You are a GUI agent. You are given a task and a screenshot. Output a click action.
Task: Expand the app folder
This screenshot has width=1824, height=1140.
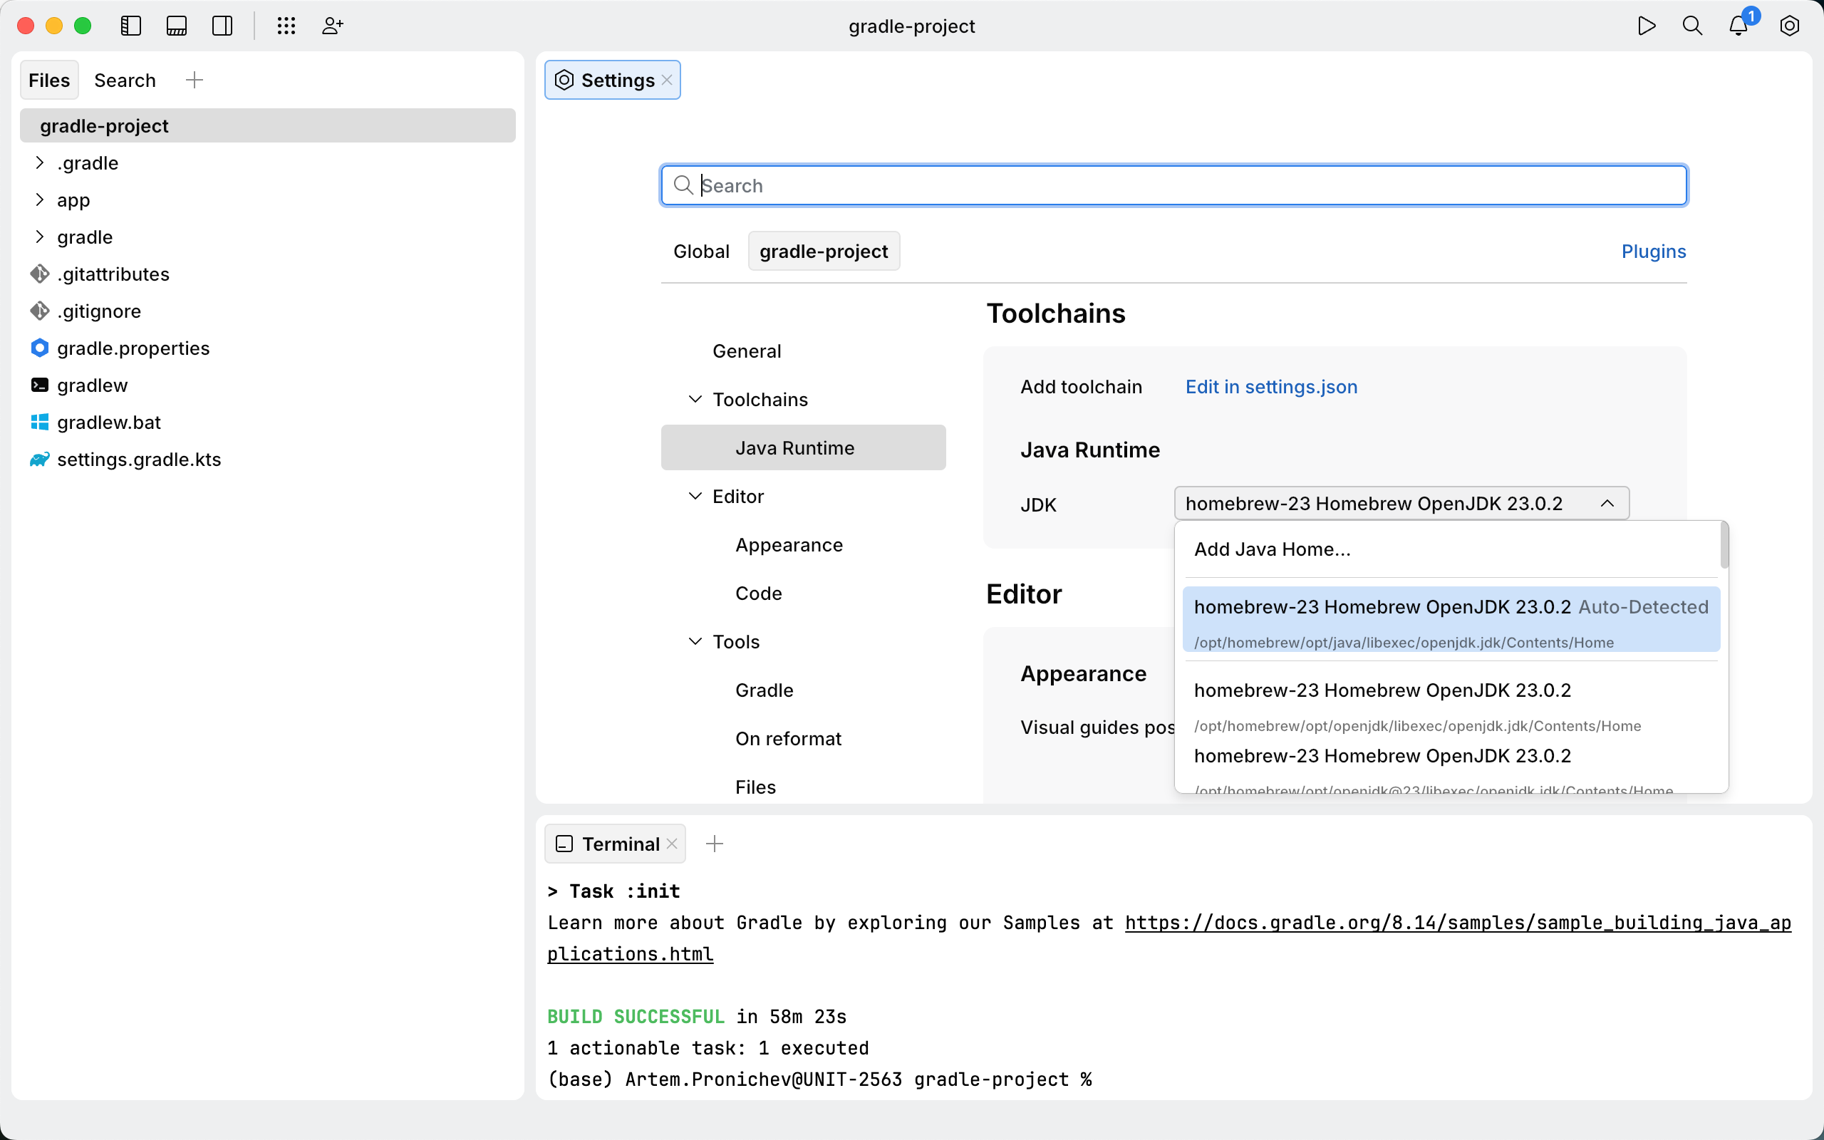[x=39, y=199]
